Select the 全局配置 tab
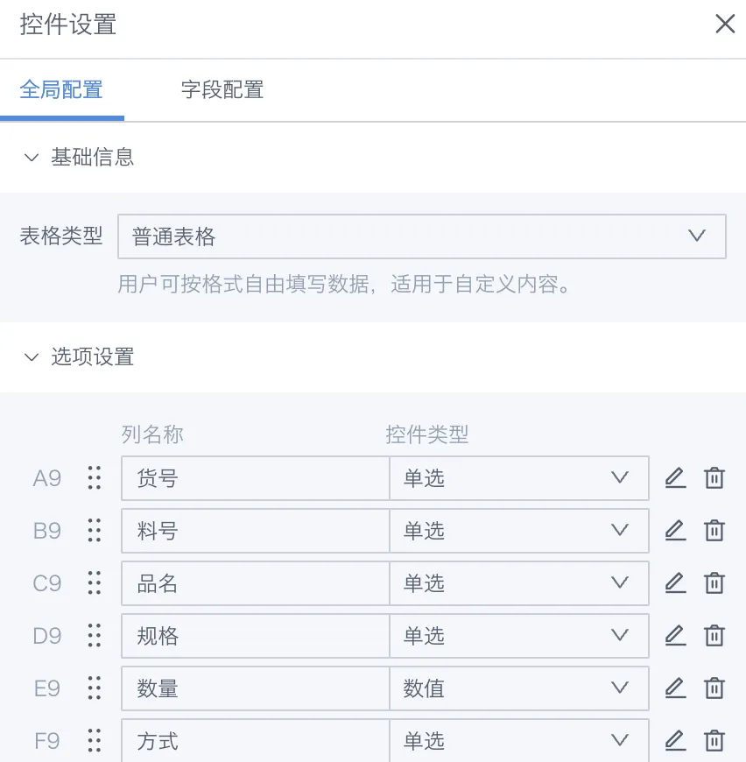The width and height of the screenshot is (746, 762). pos(61,90)
